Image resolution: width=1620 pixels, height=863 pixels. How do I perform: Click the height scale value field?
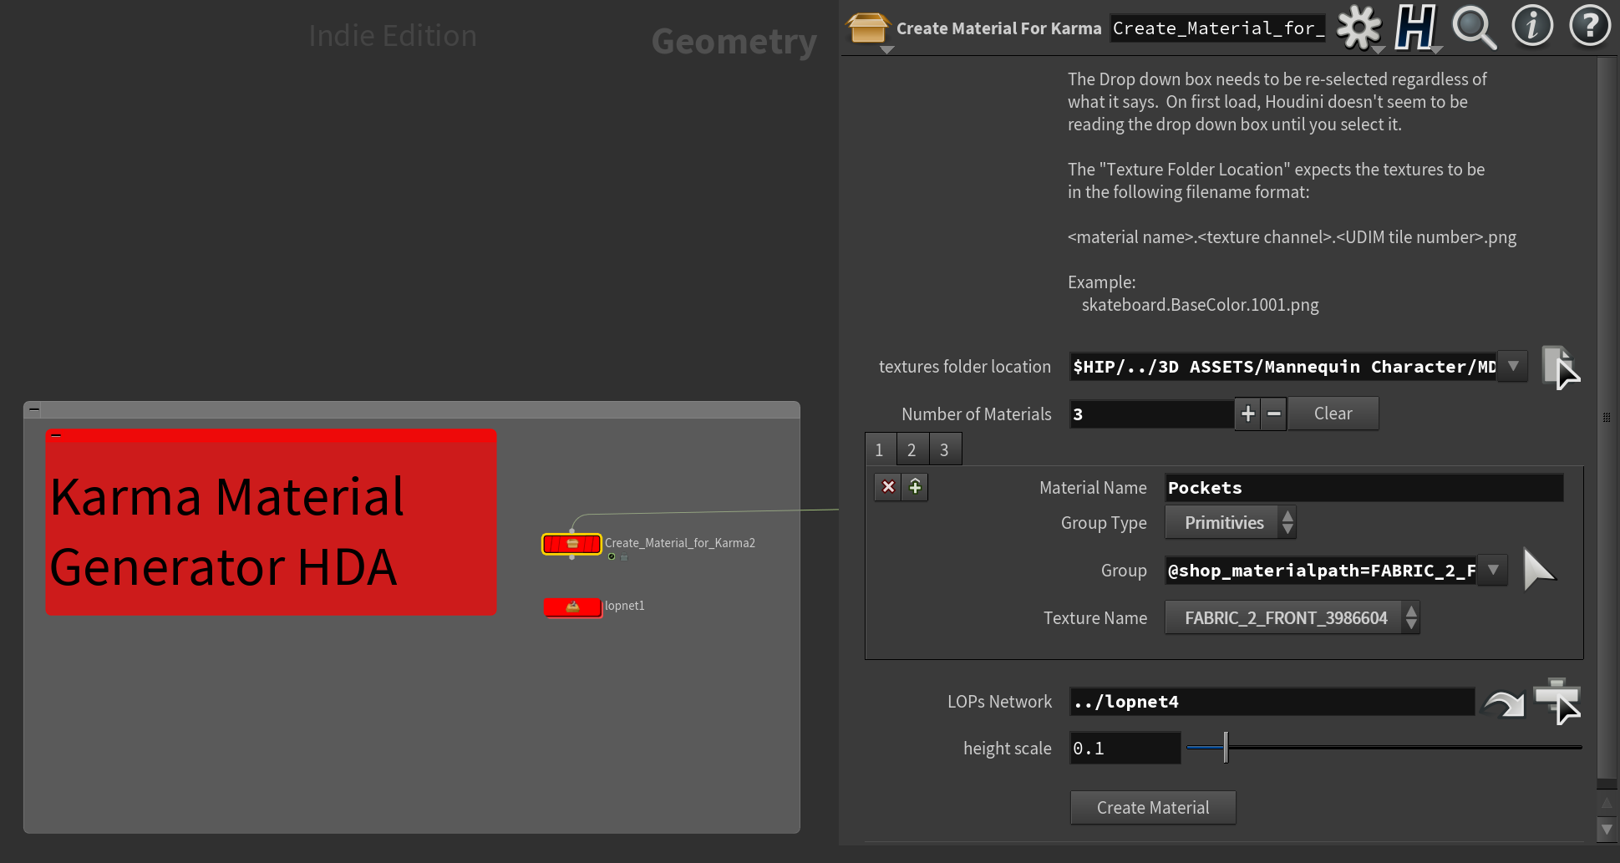tap(1125, 749)
